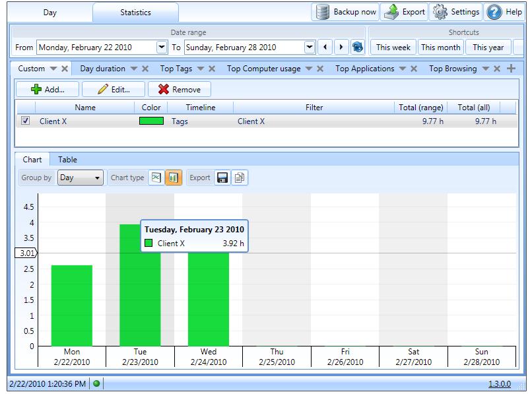The height and width of the screenshot is (394, 530).
Task: Close the Top Computer usage tab
Action: (320, 69)
